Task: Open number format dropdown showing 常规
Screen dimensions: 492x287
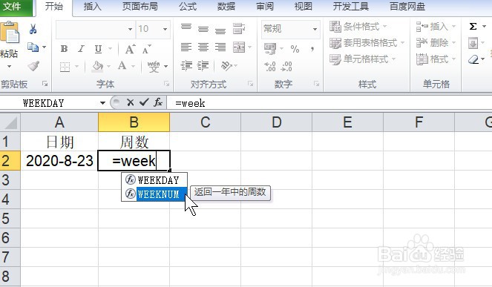Action: tap(315, 29)
